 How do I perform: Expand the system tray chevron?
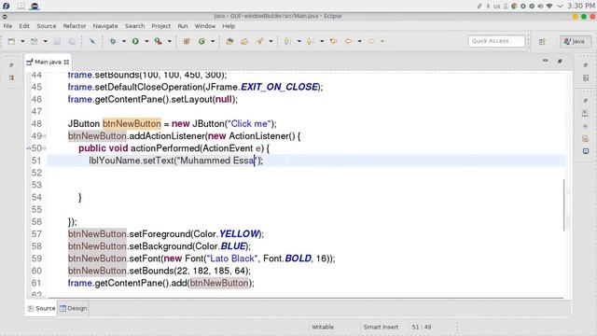(560, 7)
